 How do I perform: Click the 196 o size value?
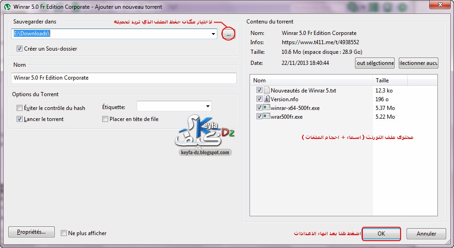coord(382,99)
